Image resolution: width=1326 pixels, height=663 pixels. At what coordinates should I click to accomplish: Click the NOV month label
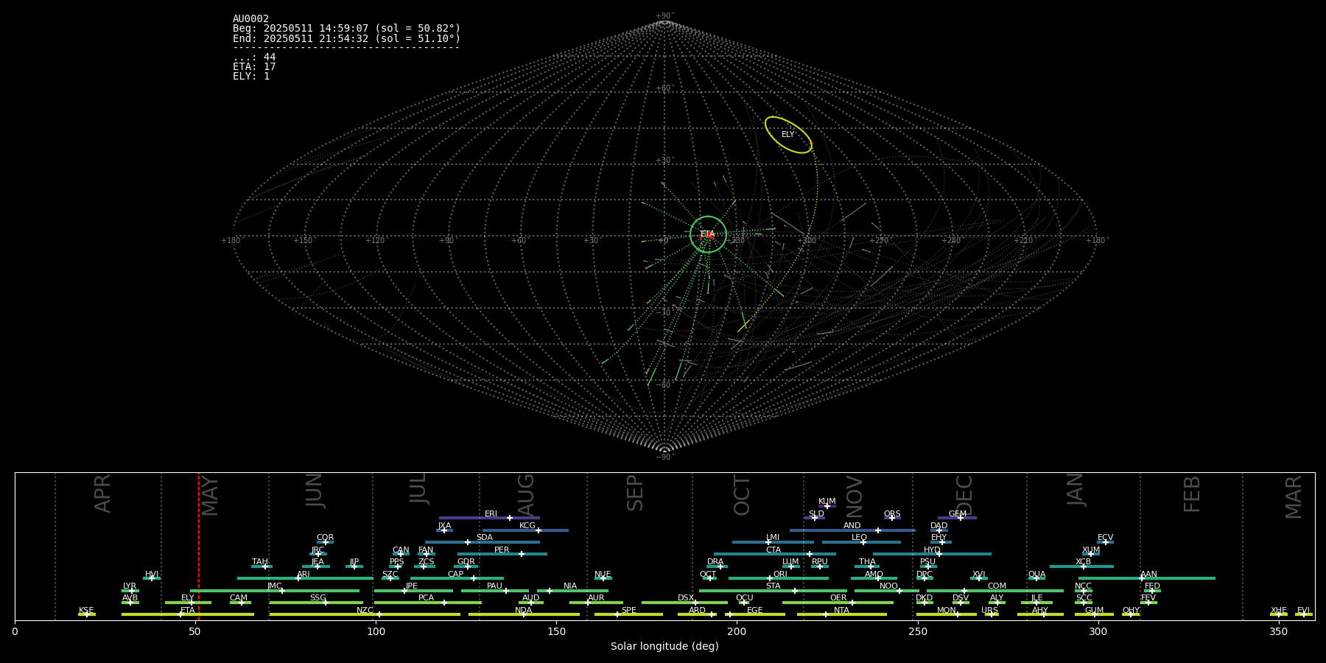[854, 497]
